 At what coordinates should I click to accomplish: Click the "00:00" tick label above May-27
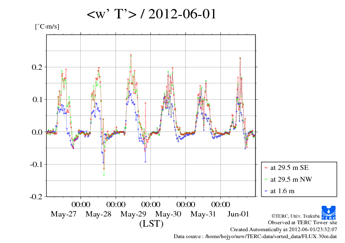[x=81, y=204]
